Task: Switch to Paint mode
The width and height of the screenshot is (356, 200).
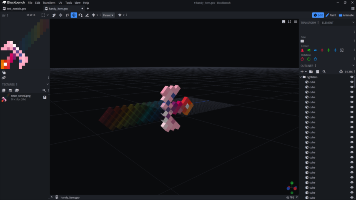Action: click(x=331, y=15)
